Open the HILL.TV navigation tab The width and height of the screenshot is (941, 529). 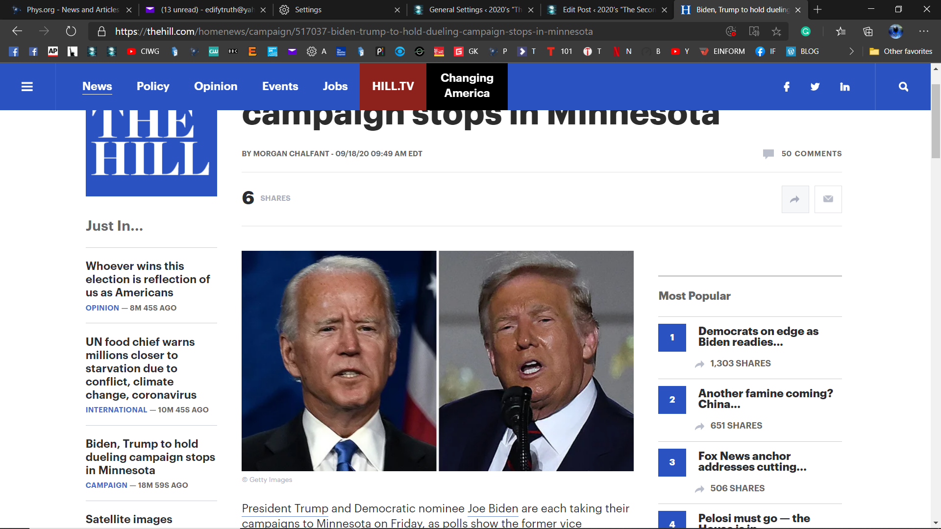[393, 86]
